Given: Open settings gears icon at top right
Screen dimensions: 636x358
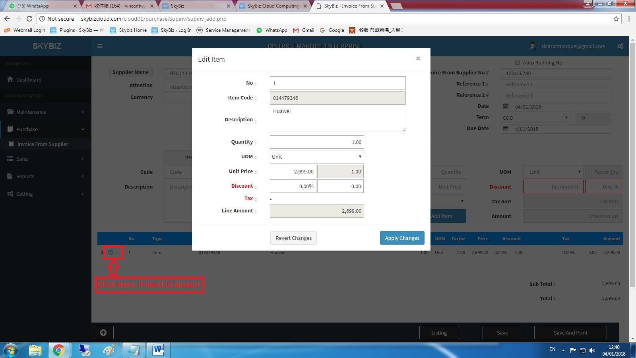Looking at the screenshot, I should coord(620,46).
